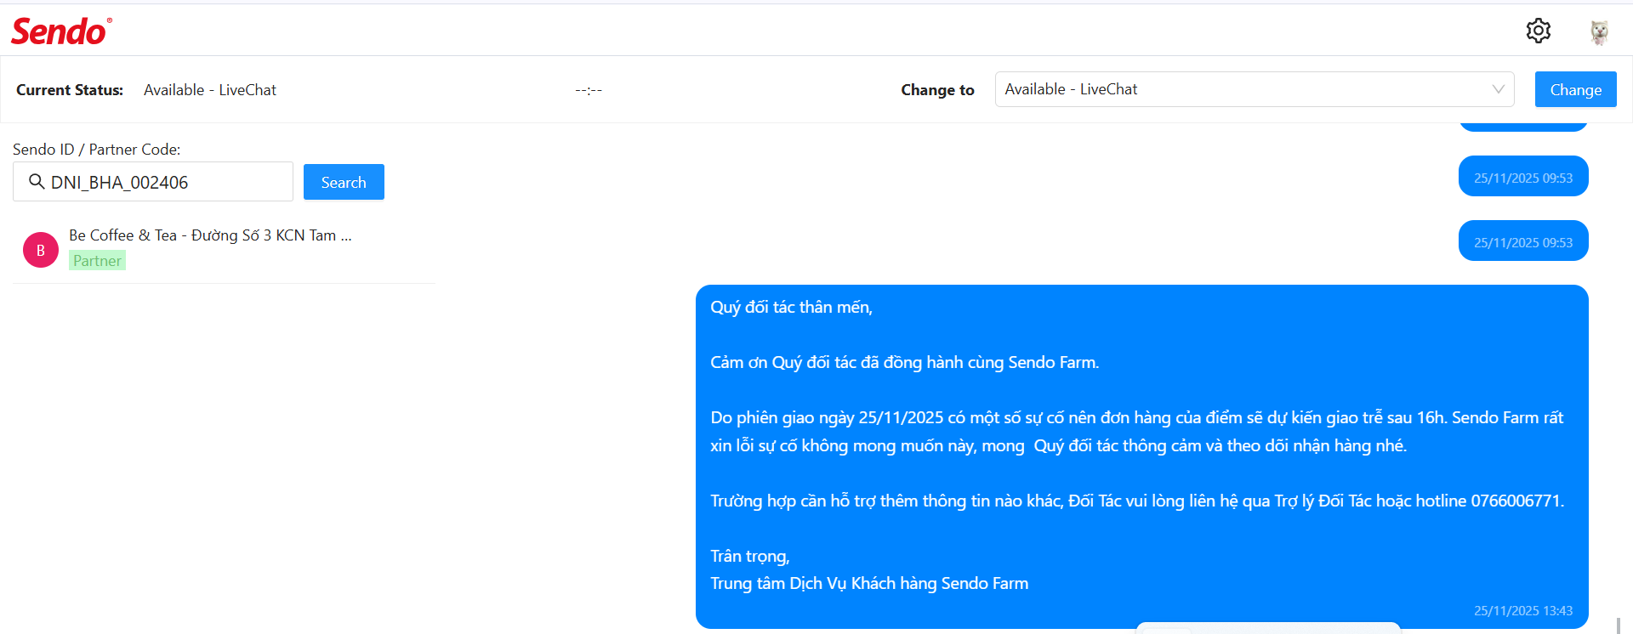Focus the Sendo ID / Partner Code field
Viewport: 1633px width, 634px height.
[x=153, y=182]
